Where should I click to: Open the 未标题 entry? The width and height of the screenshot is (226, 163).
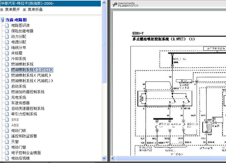point(17,53)
